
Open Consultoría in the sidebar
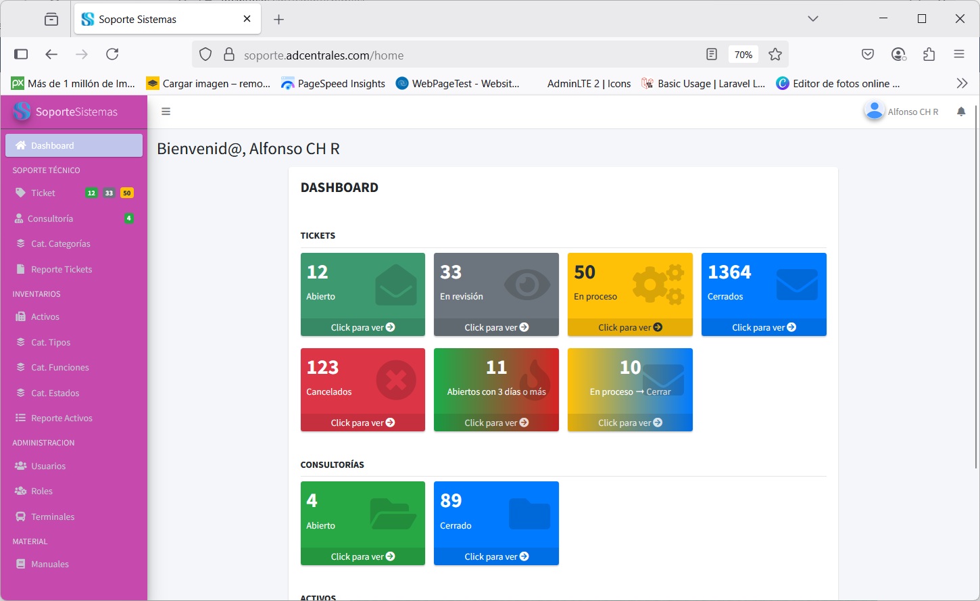(50, 218)
